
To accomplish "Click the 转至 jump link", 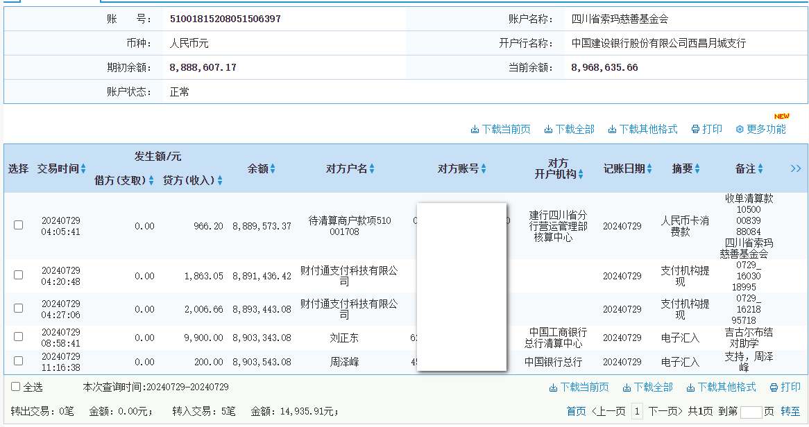I will [790, 412].
